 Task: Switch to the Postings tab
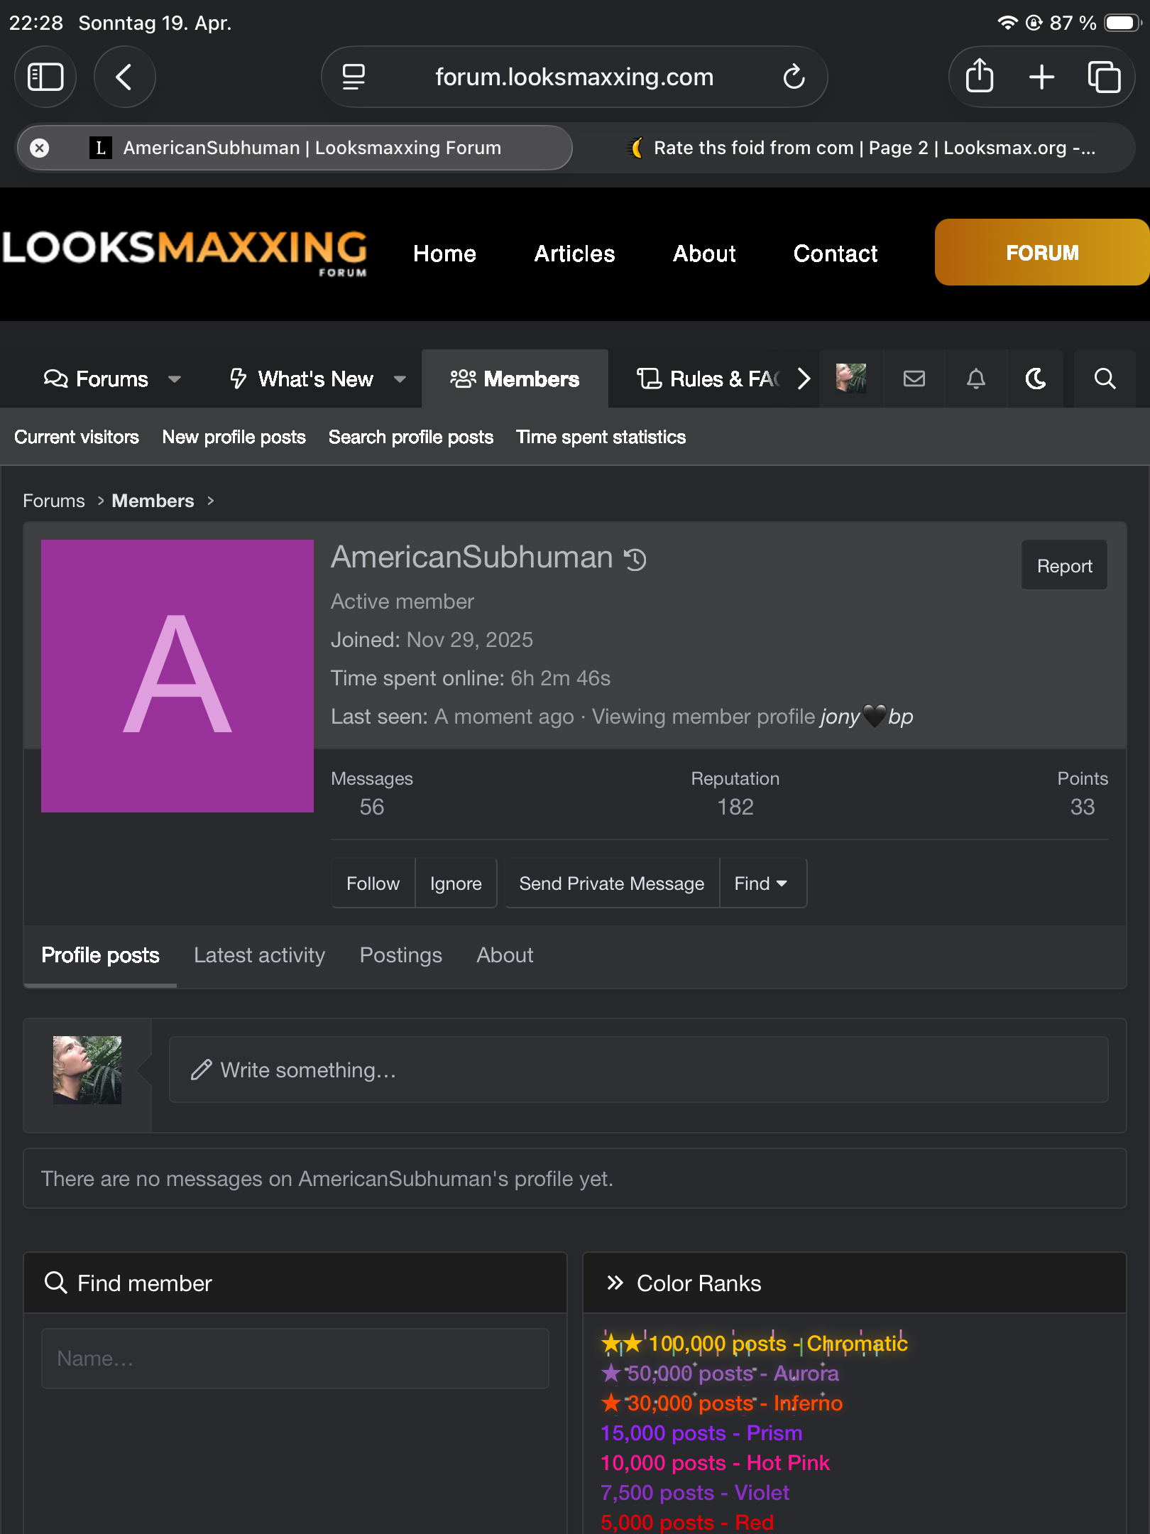pyautogui.click(x=400, y=955)
